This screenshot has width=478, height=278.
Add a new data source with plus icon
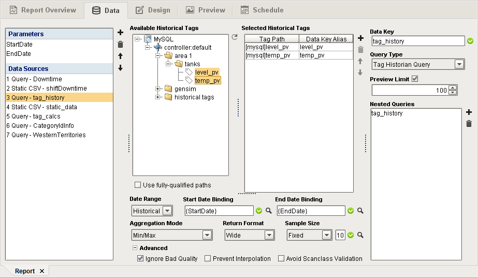pyautogui.click(x=121, y=32)
